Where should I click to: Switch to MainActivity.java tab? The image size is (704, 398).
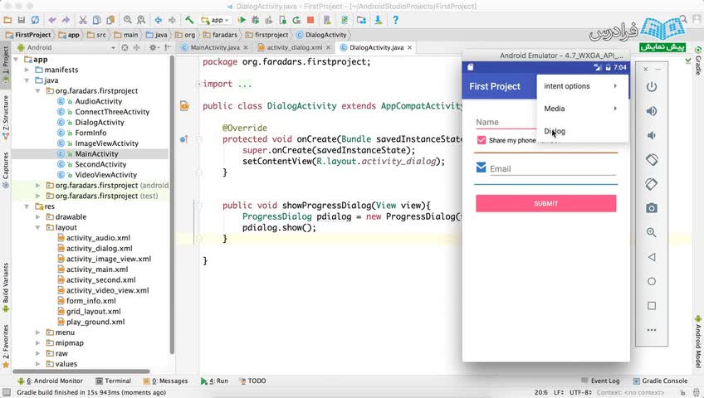(215, 47)
